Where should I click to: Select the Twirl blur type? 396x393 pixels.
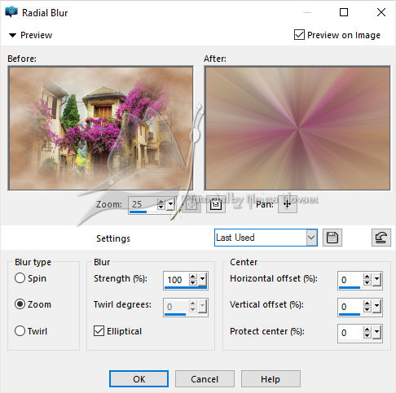click(20, 331)
